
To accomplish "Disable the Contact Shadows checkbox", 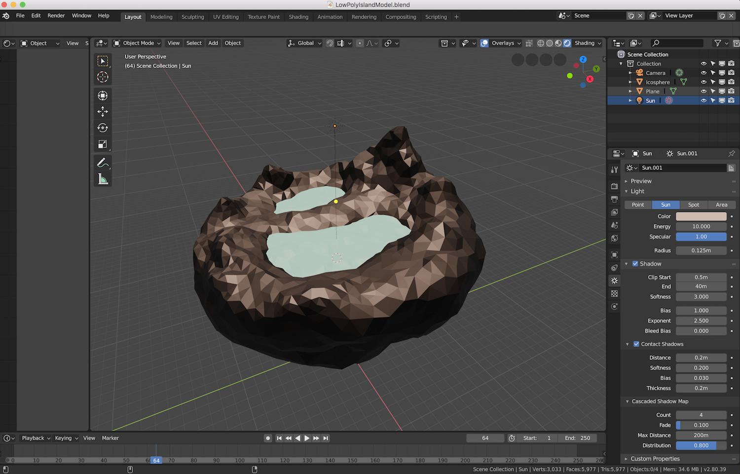I will pos(636,344).
